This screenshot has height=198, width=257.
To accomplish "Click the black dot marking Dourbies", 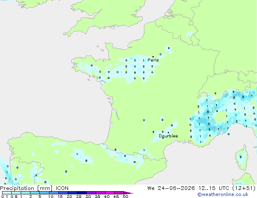I will (x=168, y=133).
